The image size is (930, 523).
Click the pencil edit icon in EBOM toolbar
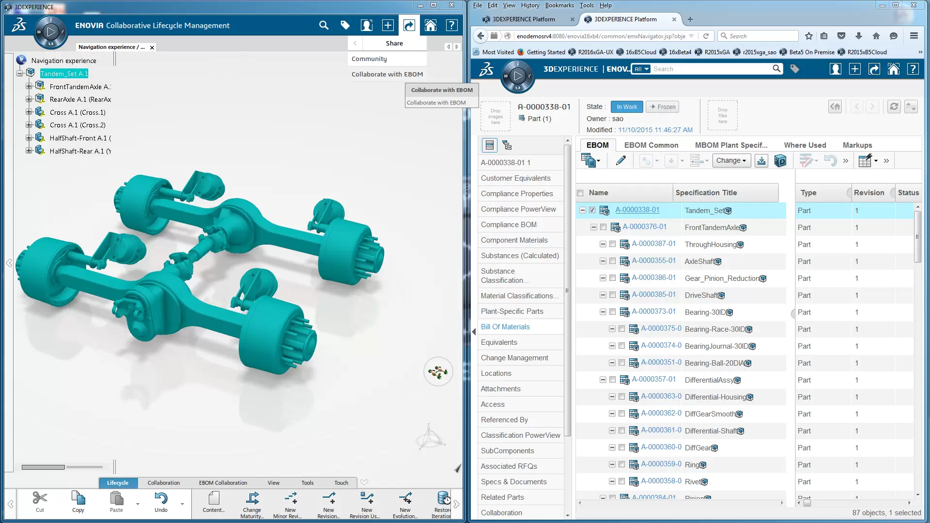[x=620, y=161]
